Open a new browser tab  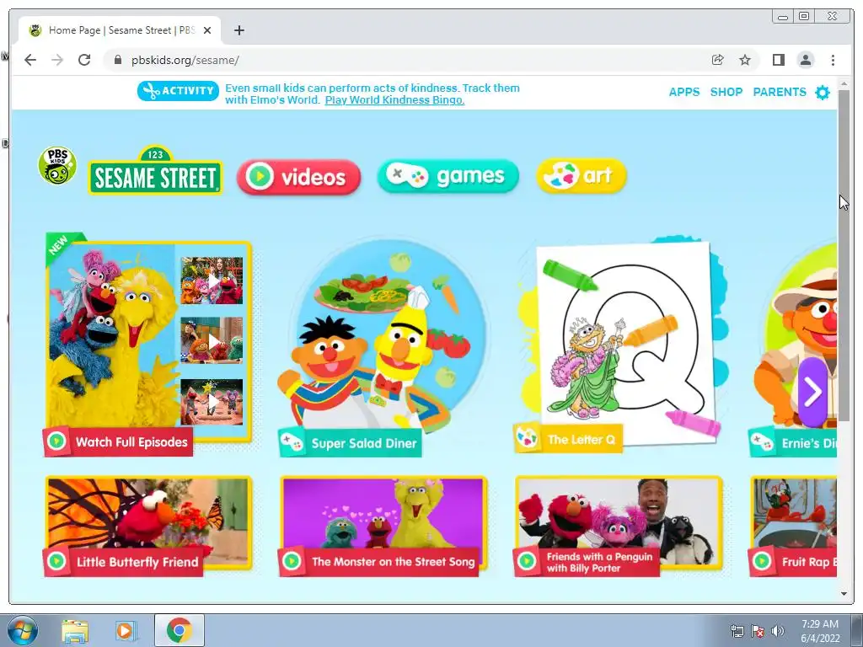[x=239, y=30]
